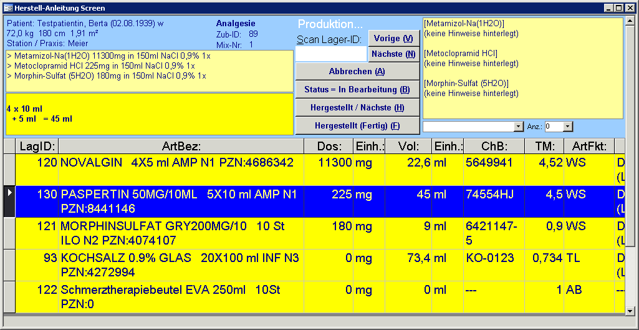
Task: Click the LagID column header
Action: click(x=37, y=146)
